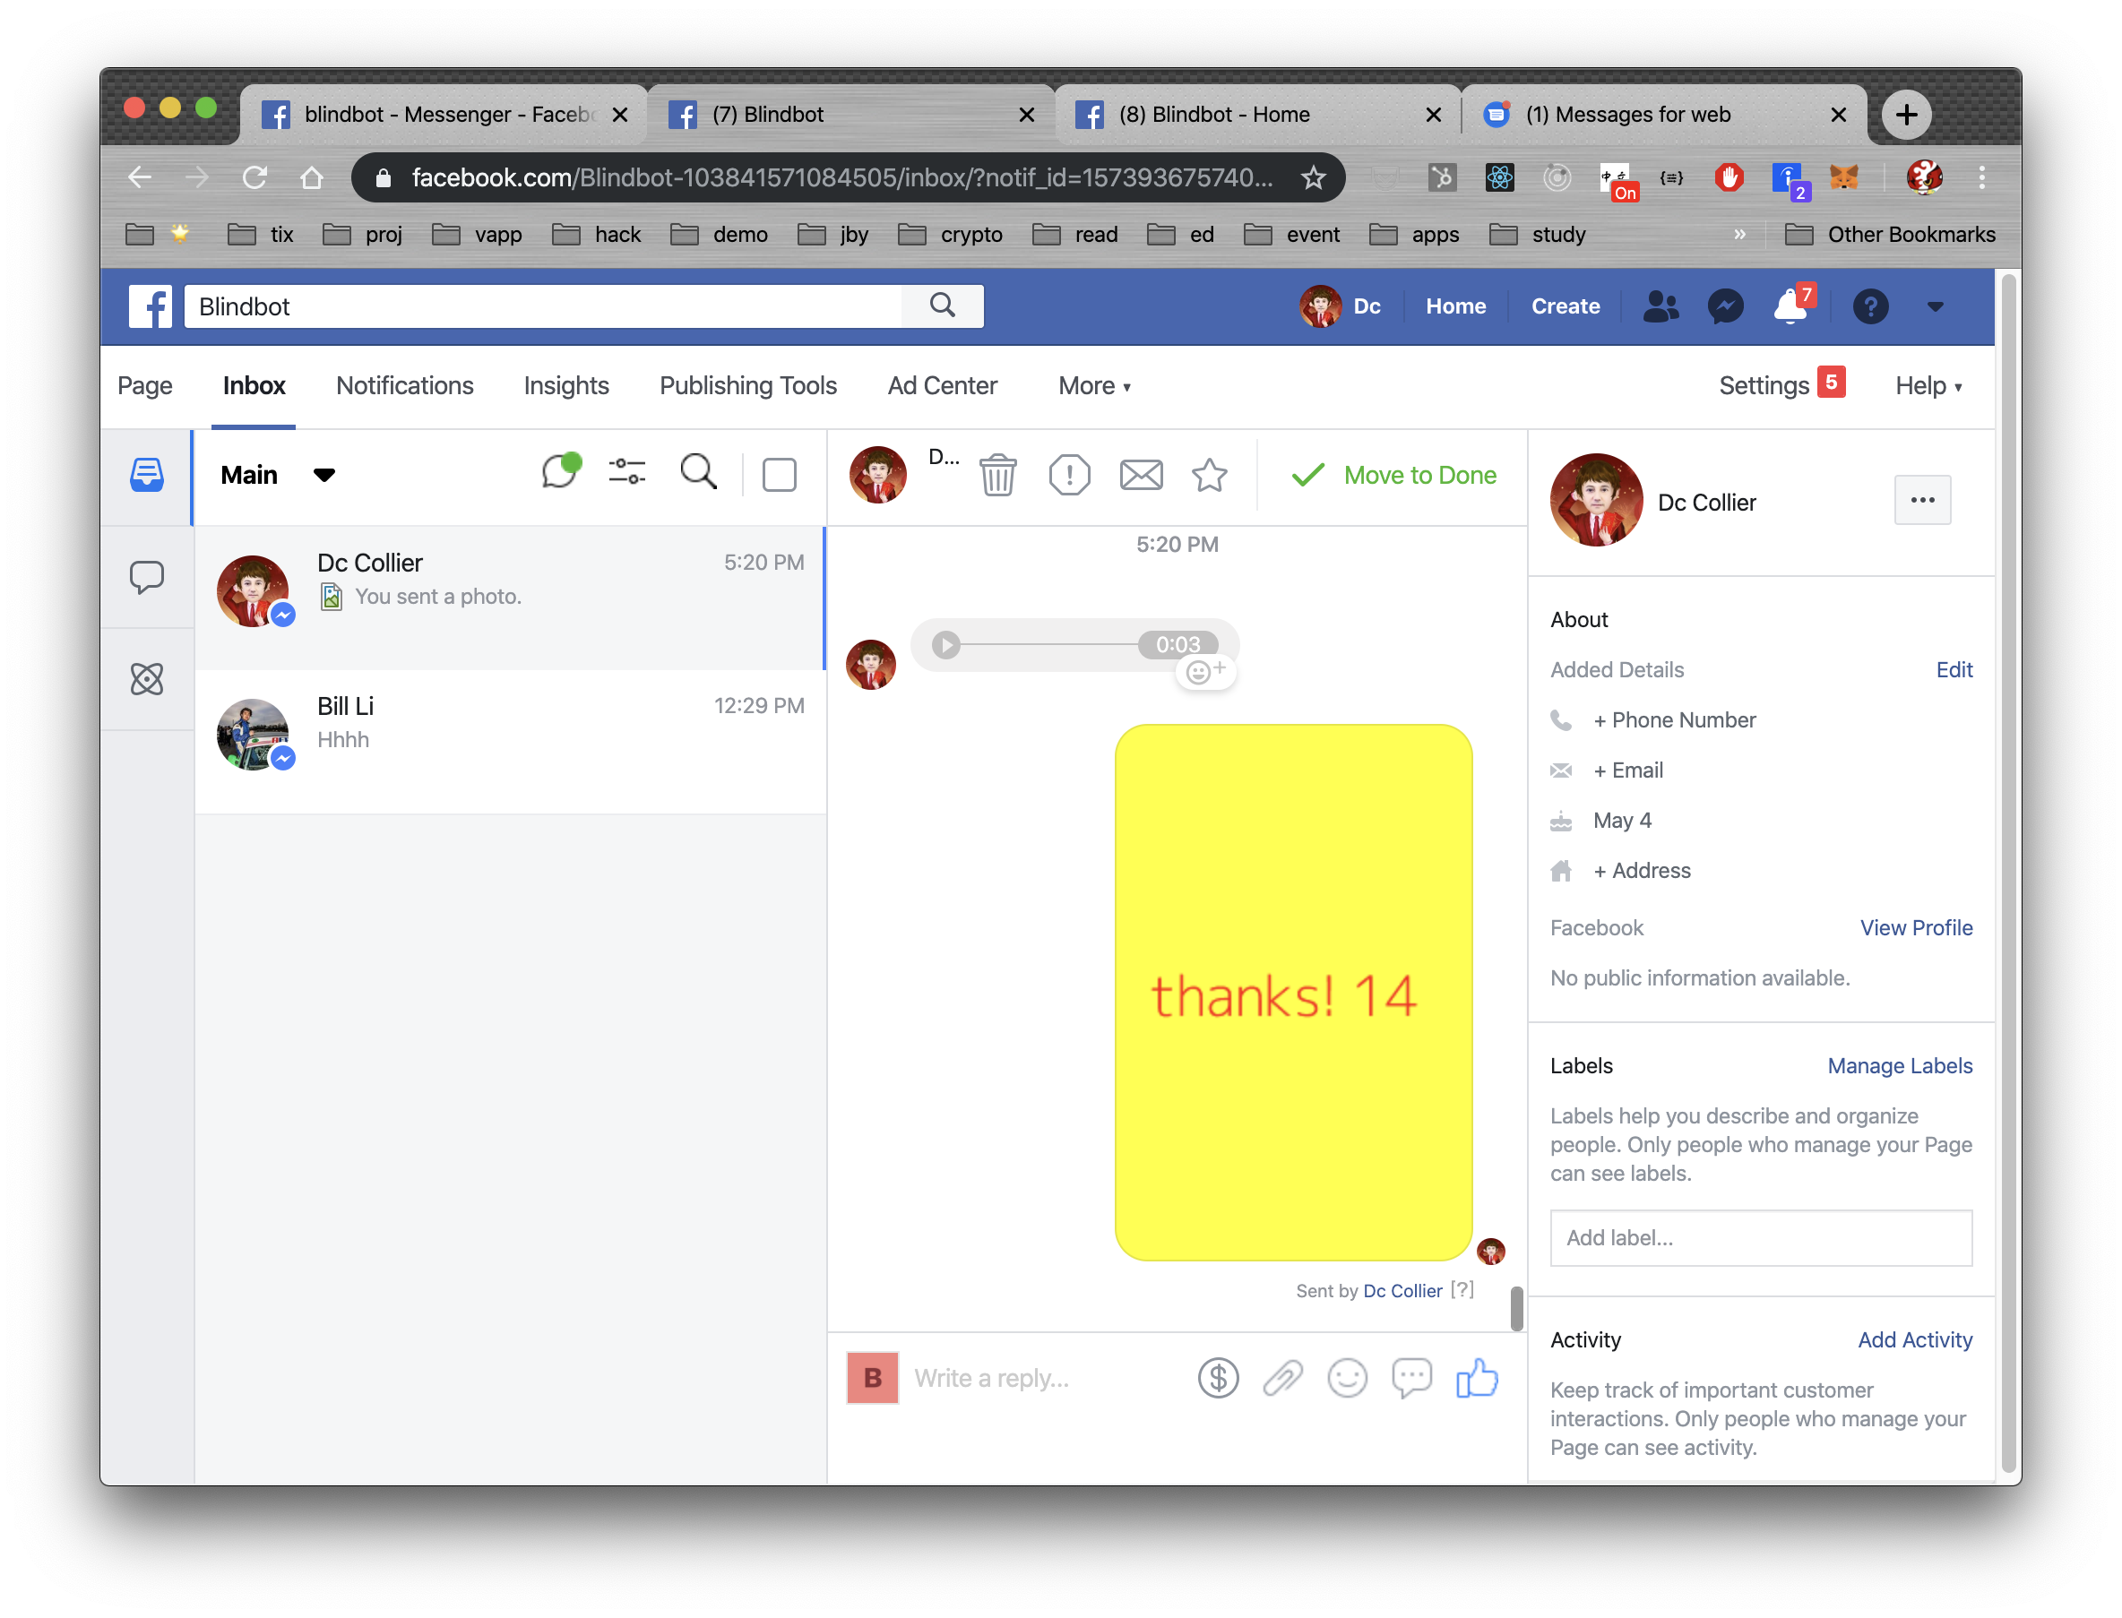The height and width of the screenshot is (1618, 2122).
Task: Switch to the Insights tab
Action: click(x=566, y=386)
